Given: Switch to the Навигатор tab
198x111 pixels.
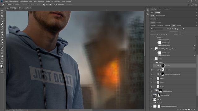Looking at the screenshot, I should (153, 9).
